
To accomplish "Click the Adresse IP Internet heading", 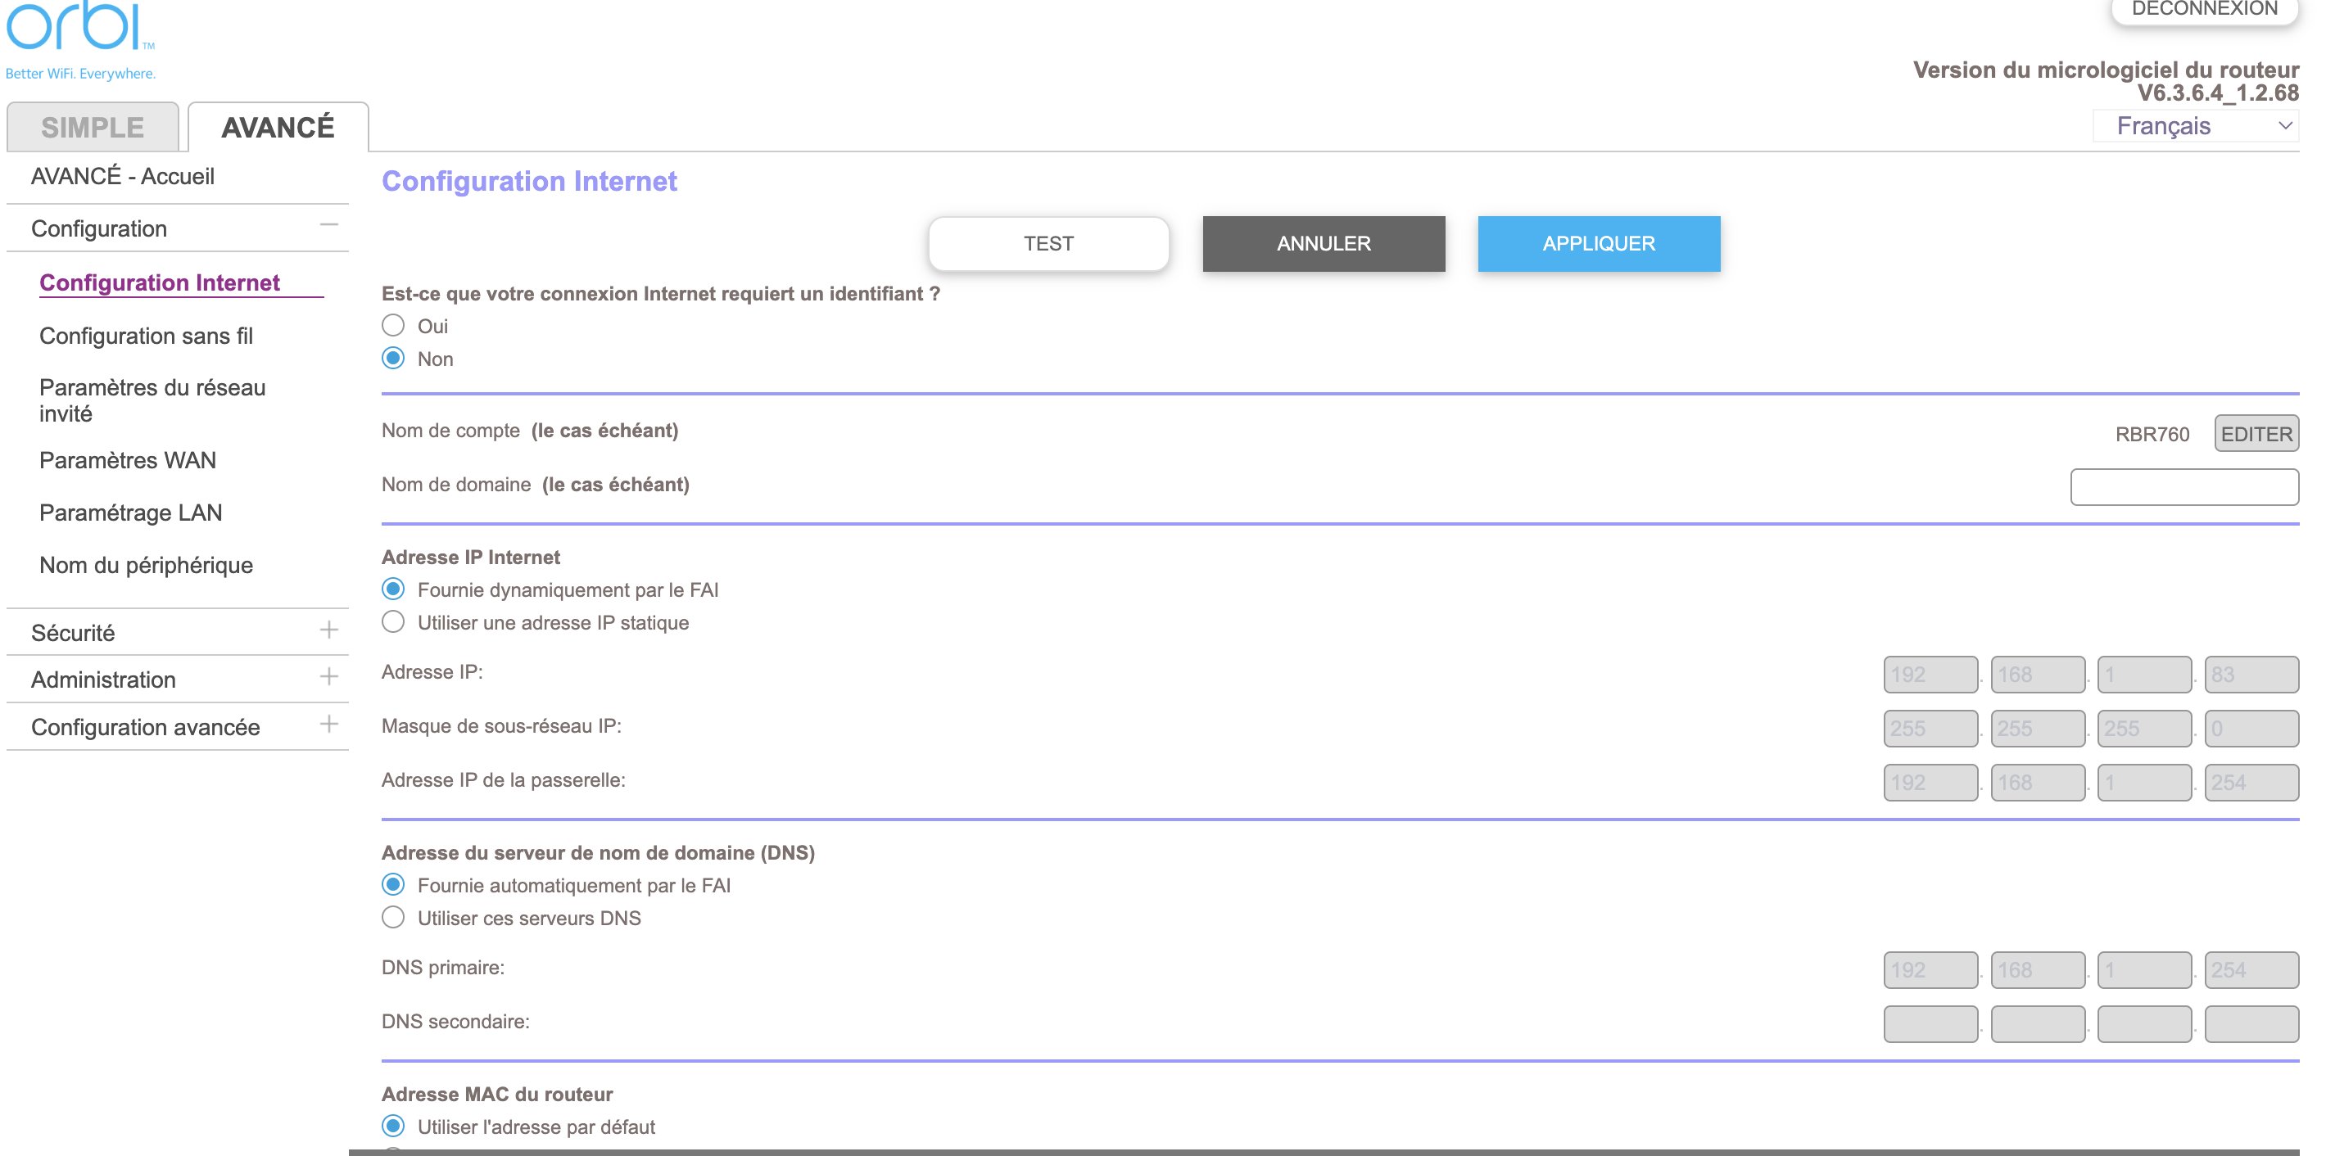I will (470, 557).
